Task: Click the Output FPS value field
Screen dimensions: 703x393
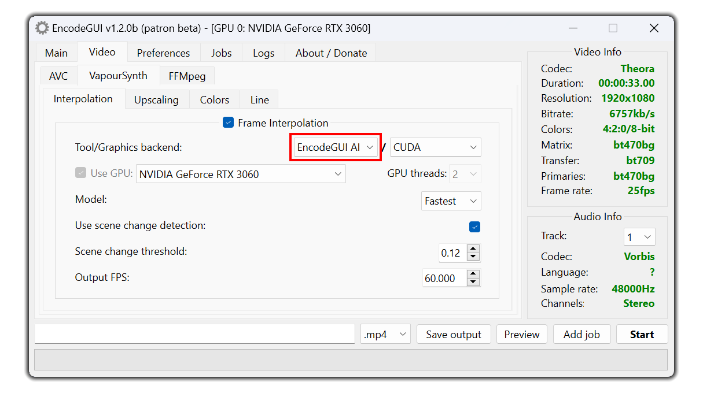Action: pos(444,278)
